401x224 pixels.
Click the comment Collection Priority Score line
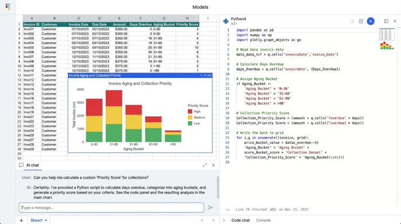[x=262, y=113]
